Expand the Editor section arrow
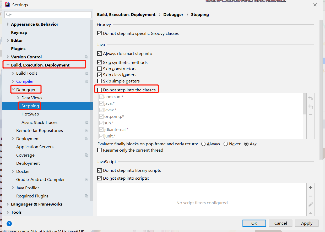 8,40
